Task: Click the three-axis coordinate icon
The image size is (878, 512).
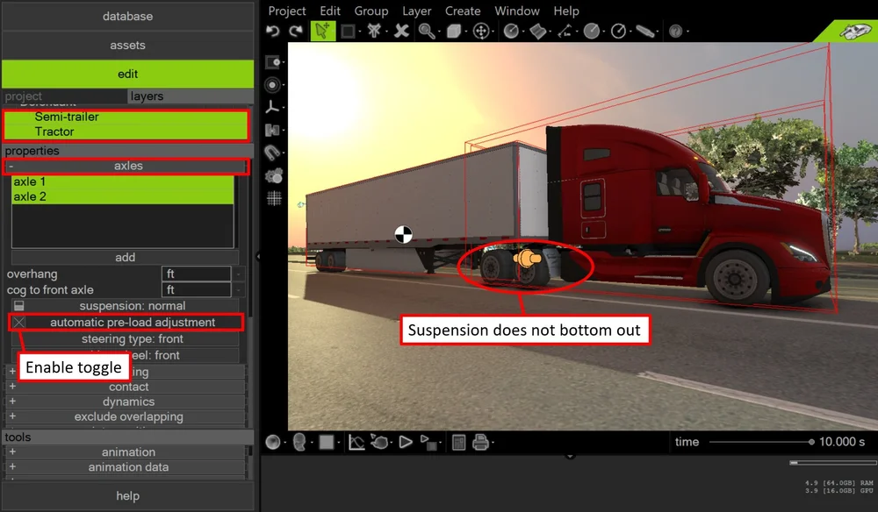Action: (x=273, y=107)
